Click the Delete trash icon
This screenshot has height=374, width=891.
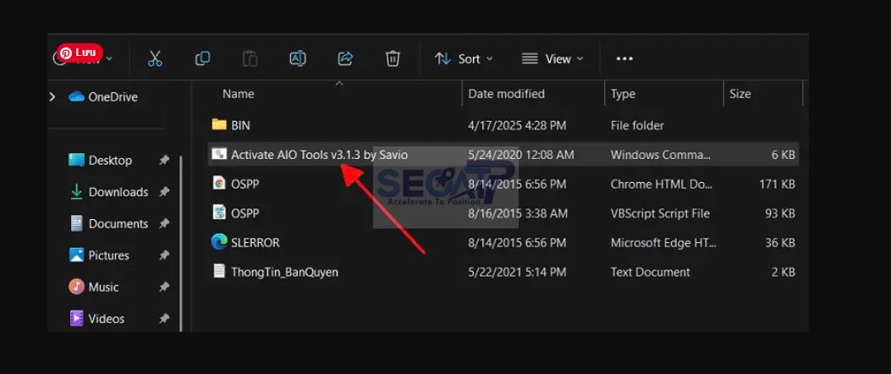click(393, 58)
